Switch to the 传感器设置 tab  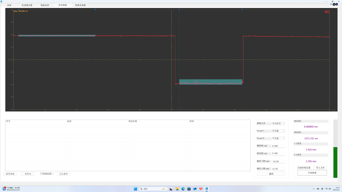click(x=27, y=5)
